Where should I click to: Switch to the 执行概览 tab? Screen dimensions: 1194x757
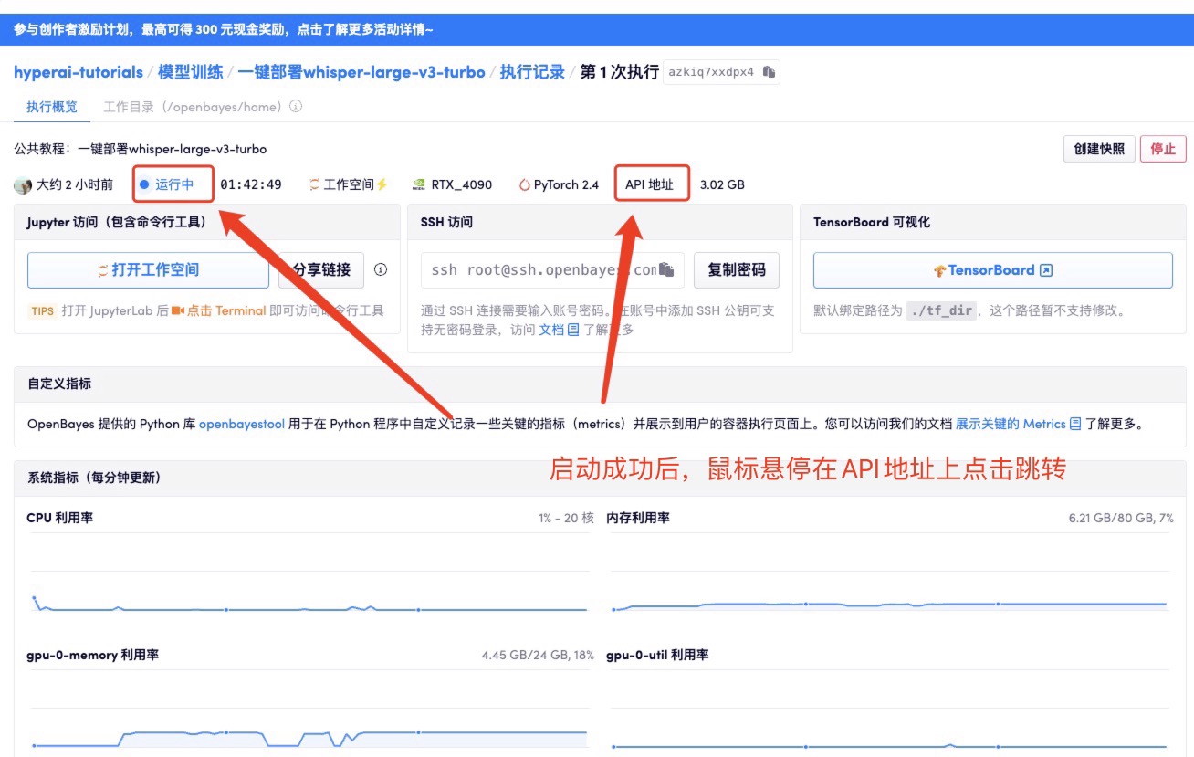52,107
